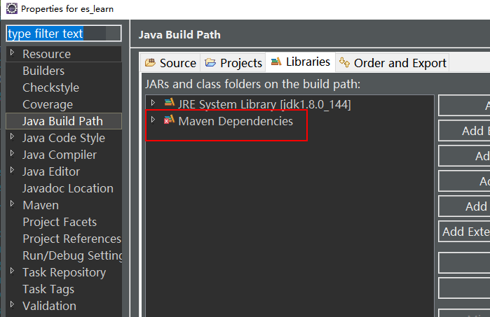
Task: Click the type filter text field
Action: pos(64,34)
